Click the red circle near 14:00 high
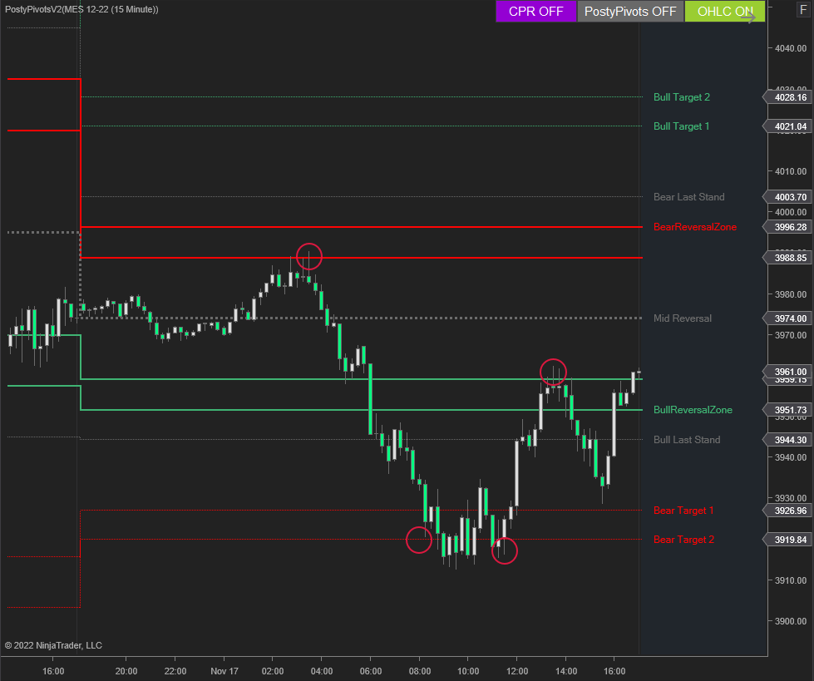814x681 pixels. (x=553, y=371)
